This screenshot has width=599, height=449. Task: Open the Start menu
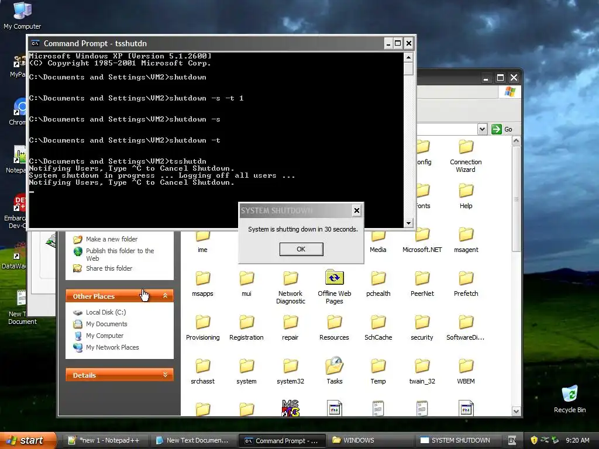pos(28,440)
